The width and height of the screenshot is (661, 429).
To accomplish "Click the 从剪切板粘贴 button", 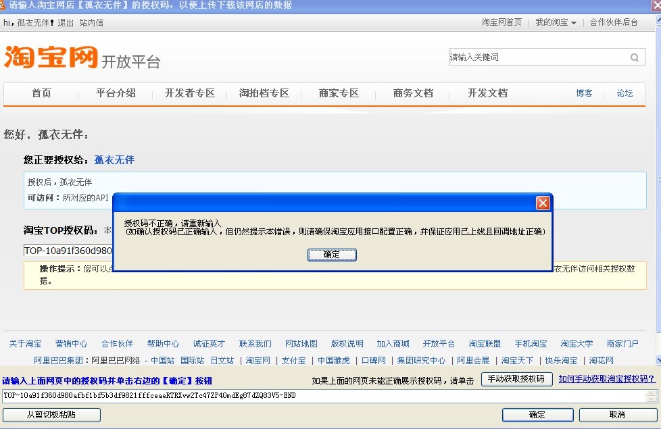I will click(51, 415).
